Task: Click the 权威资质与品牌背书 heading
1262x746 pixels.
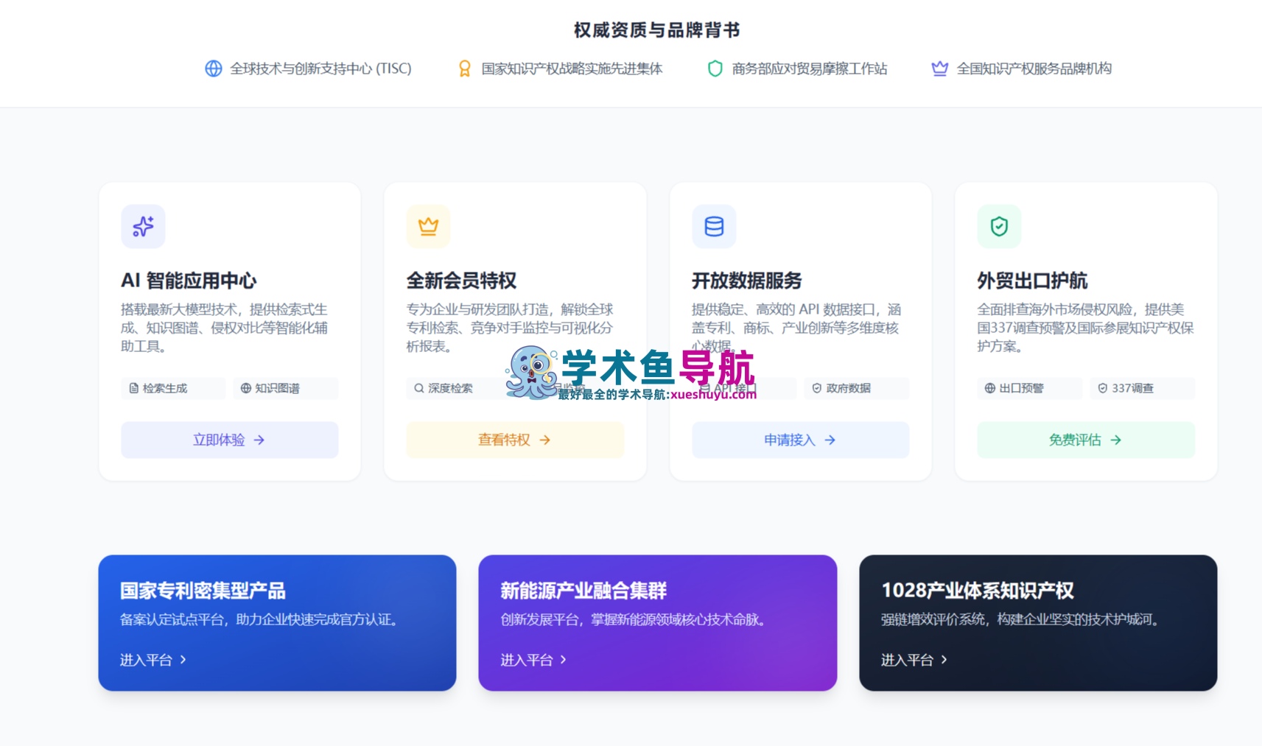Action: point(657,30)
